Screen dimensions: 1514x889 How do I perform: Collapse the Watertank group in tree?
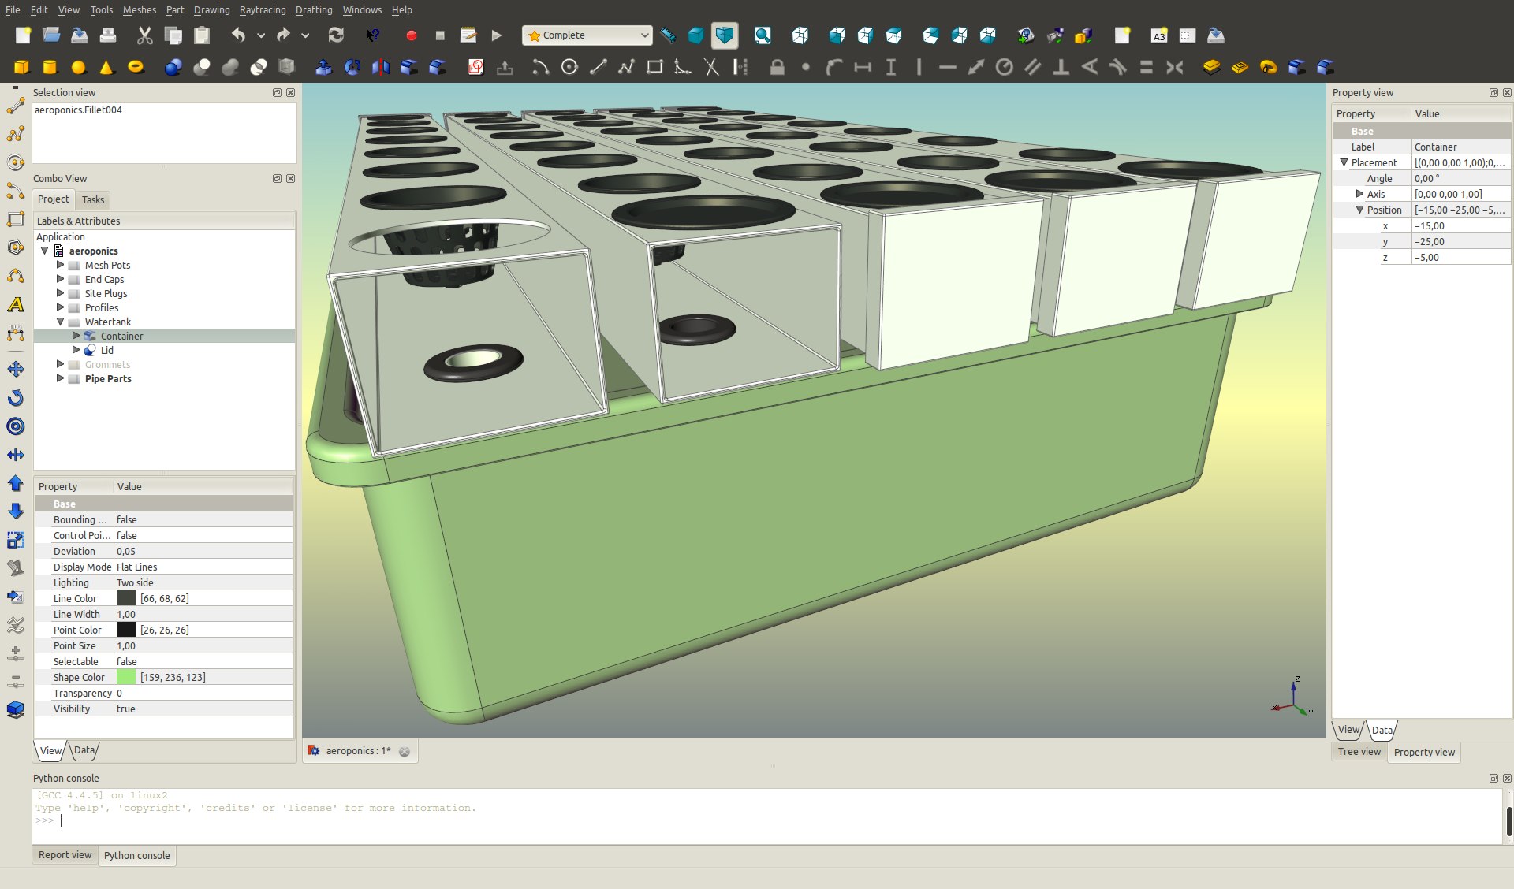61,322
